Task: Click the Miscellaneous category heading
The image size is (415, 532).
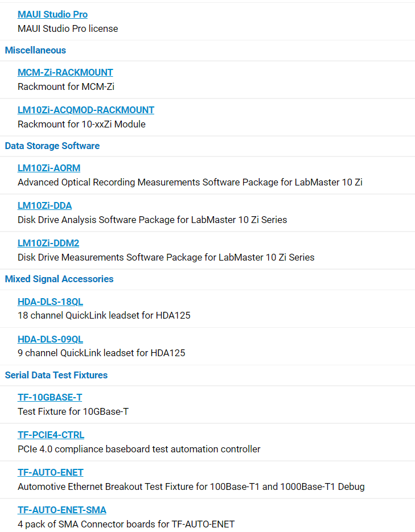Action: (x=35, y=50)
